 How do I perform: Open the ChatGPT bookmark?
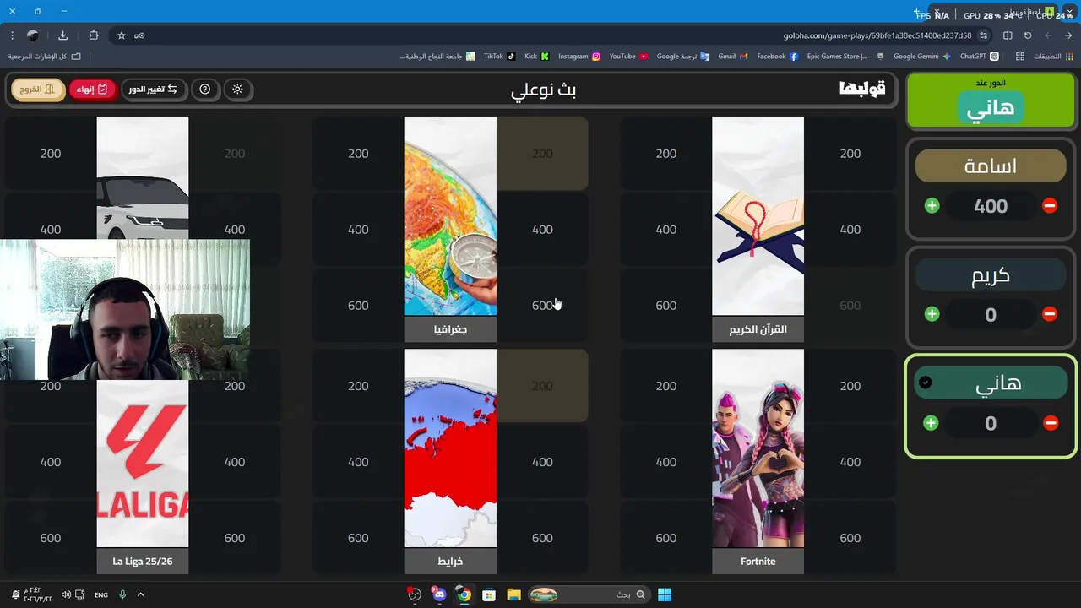click(x=980, y=57)
